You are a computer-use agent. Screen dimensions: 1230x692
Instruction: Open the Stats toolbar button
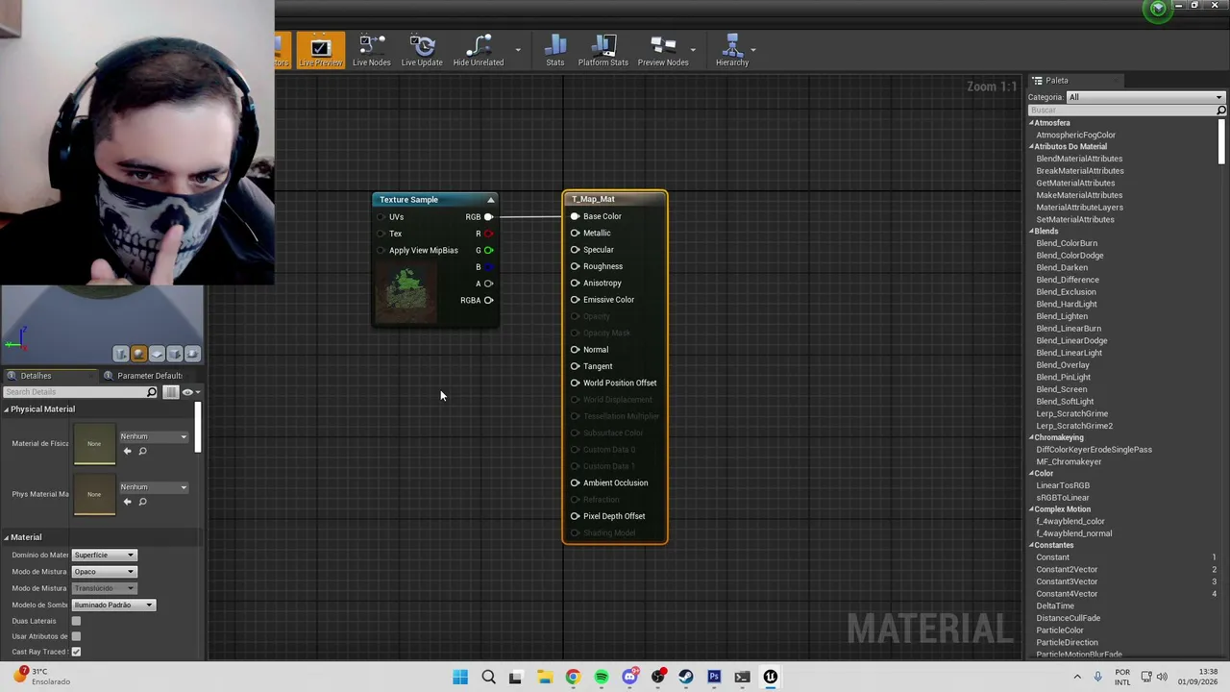coord(555,51)
